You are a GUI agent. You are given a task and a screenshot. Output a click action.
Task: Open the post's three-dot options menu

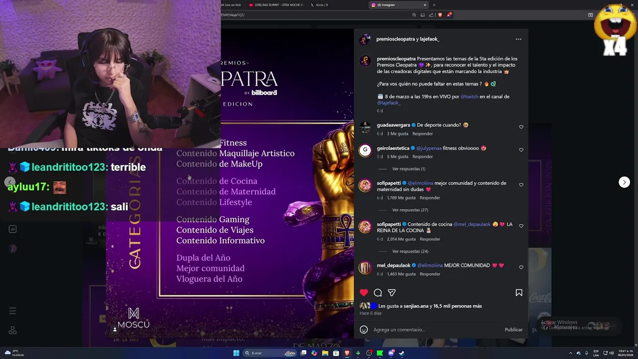518,39
